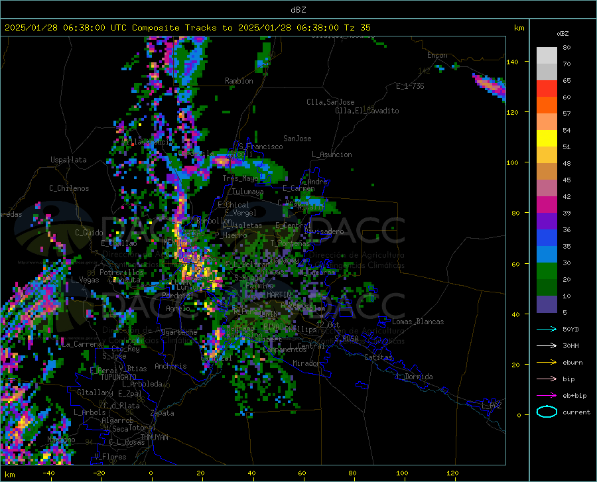Click the white 30HM arrow symbol

(x=547, y=346)
